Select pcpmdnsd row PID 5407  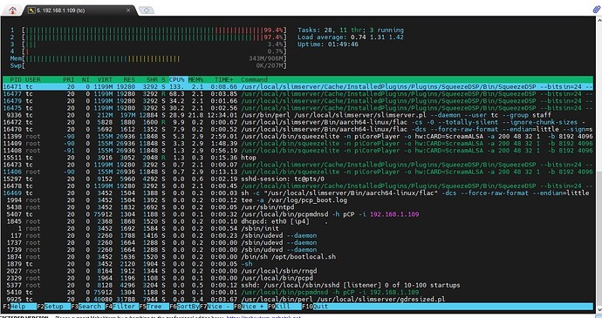click(x=298, y=214)
